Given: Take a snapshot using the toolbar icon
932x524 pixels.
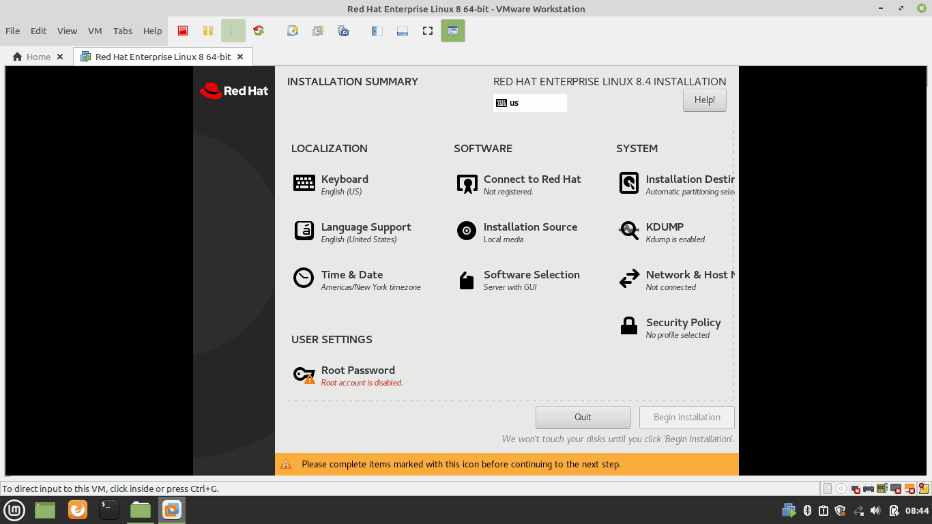Looking at the screenshot, I should pos(293,31).
